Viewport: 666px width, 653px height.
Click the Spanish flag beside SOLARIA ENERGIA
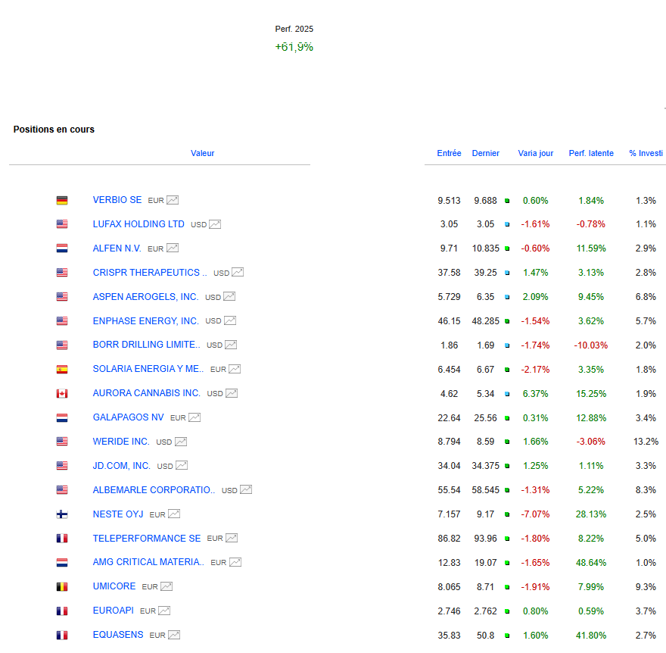tap(62, 370)
